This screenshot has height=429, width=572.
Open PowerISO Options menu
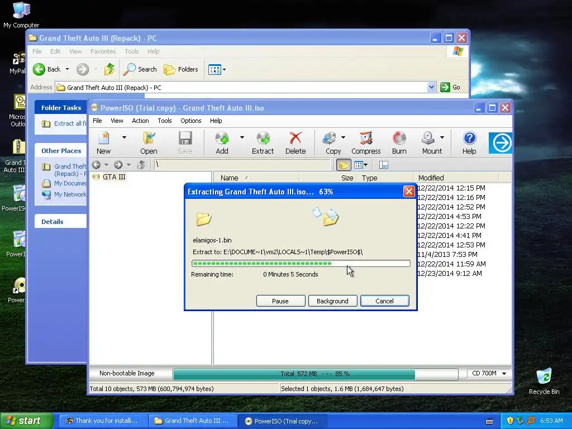(x=191, y=121)
